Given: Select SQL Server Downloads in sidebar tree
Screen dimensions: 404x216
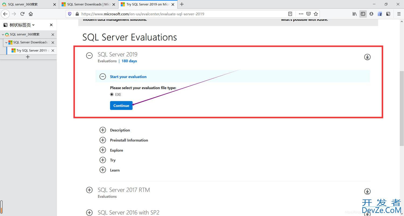Looking at the screenshot, I should click(x=30, y=42).
